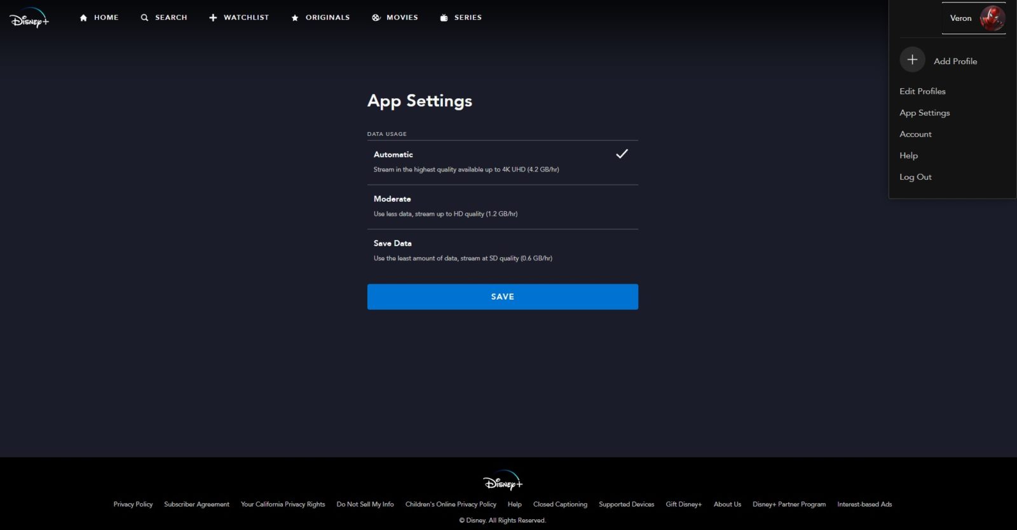The width and height of the screenshot is (1017, 530).
Task: Click the Home house icon
Action: [83, 18]
